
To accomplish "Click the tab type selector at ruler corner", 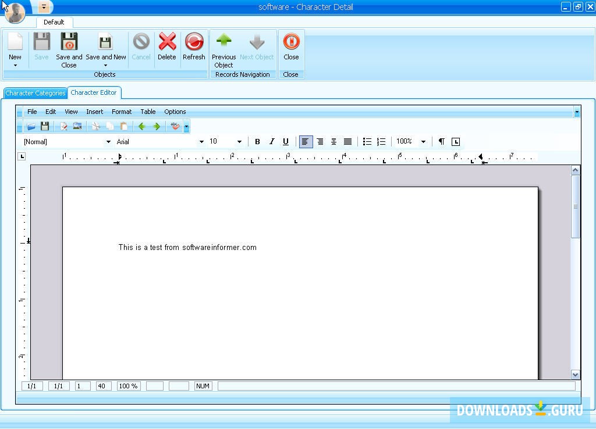I will point(22,156).
